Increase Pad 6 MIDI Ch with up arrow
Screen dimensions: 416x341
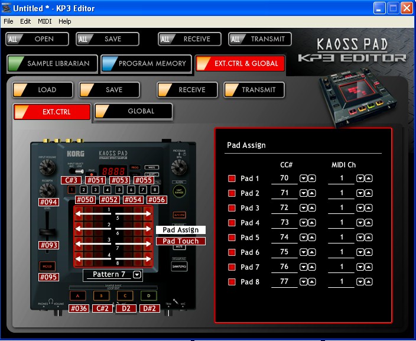[369, 252]
